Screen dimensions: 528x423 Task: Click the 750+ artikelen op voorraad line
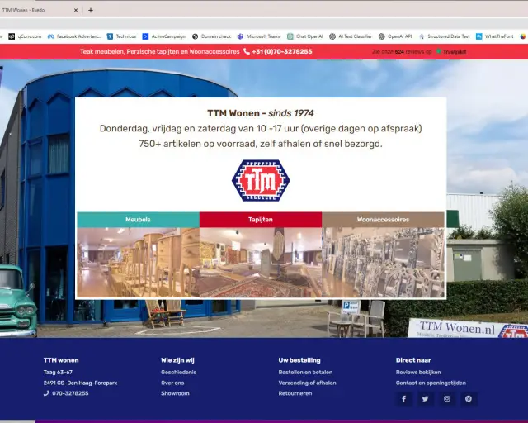261,144
